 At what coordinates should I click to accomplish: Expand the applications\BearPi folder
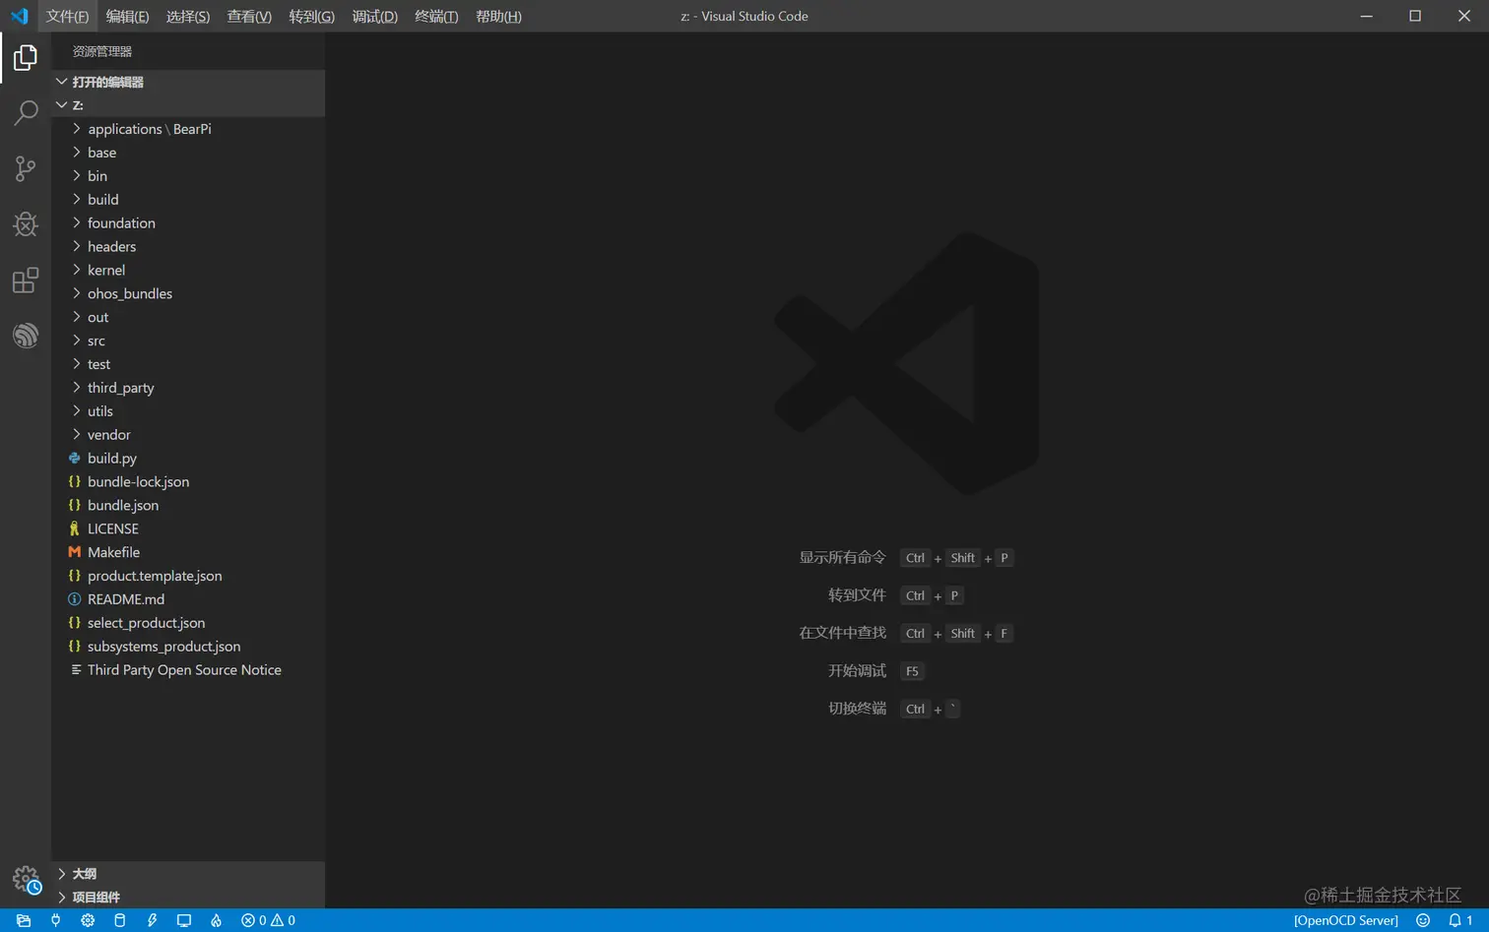click(188, 129)
